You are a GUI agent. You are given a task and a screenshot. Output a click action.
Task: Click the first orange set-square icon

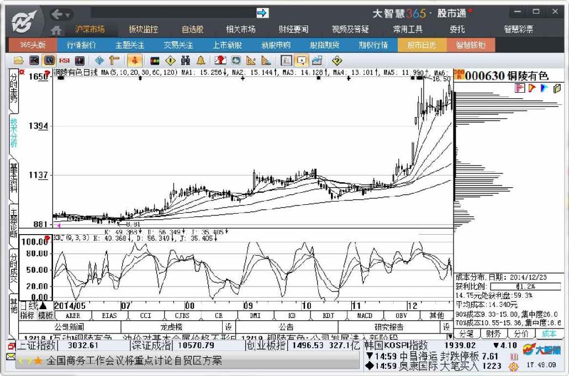251,61
